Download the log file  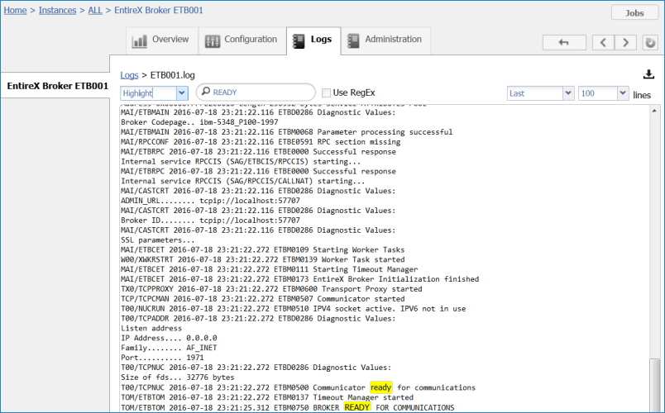pos(648,74)
